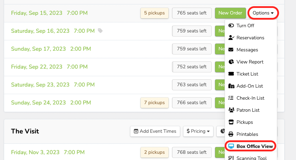Click the Messages envelope icon
Image resolution: width=296 pixels, height=160 pixels.
231,50
